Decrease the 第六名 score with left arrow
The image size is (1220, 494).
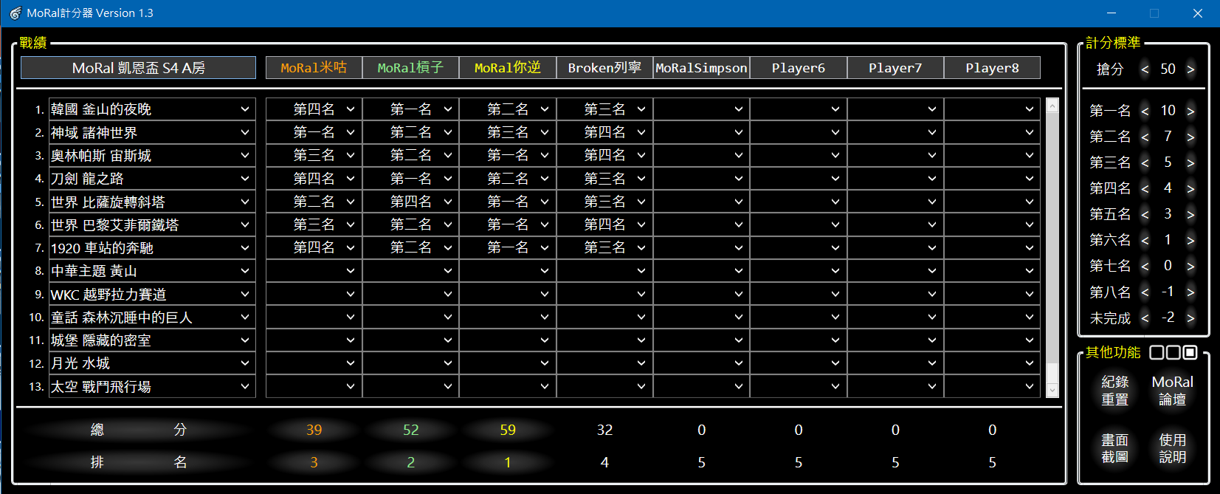1145,241
